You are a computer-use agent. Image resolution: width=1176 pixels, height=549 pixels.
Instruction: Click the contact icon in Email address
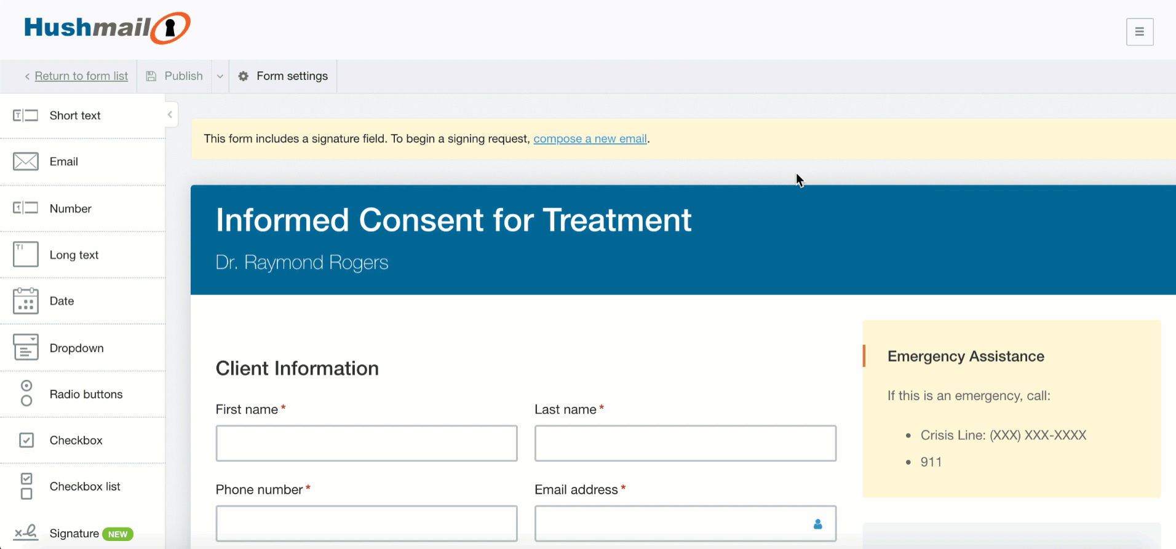point(817,524)
